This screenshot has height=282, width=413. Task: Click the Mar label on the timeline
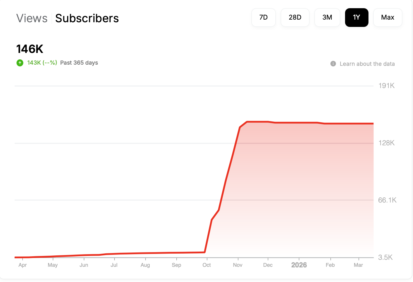pyautogui.click(x=358, y=265)
